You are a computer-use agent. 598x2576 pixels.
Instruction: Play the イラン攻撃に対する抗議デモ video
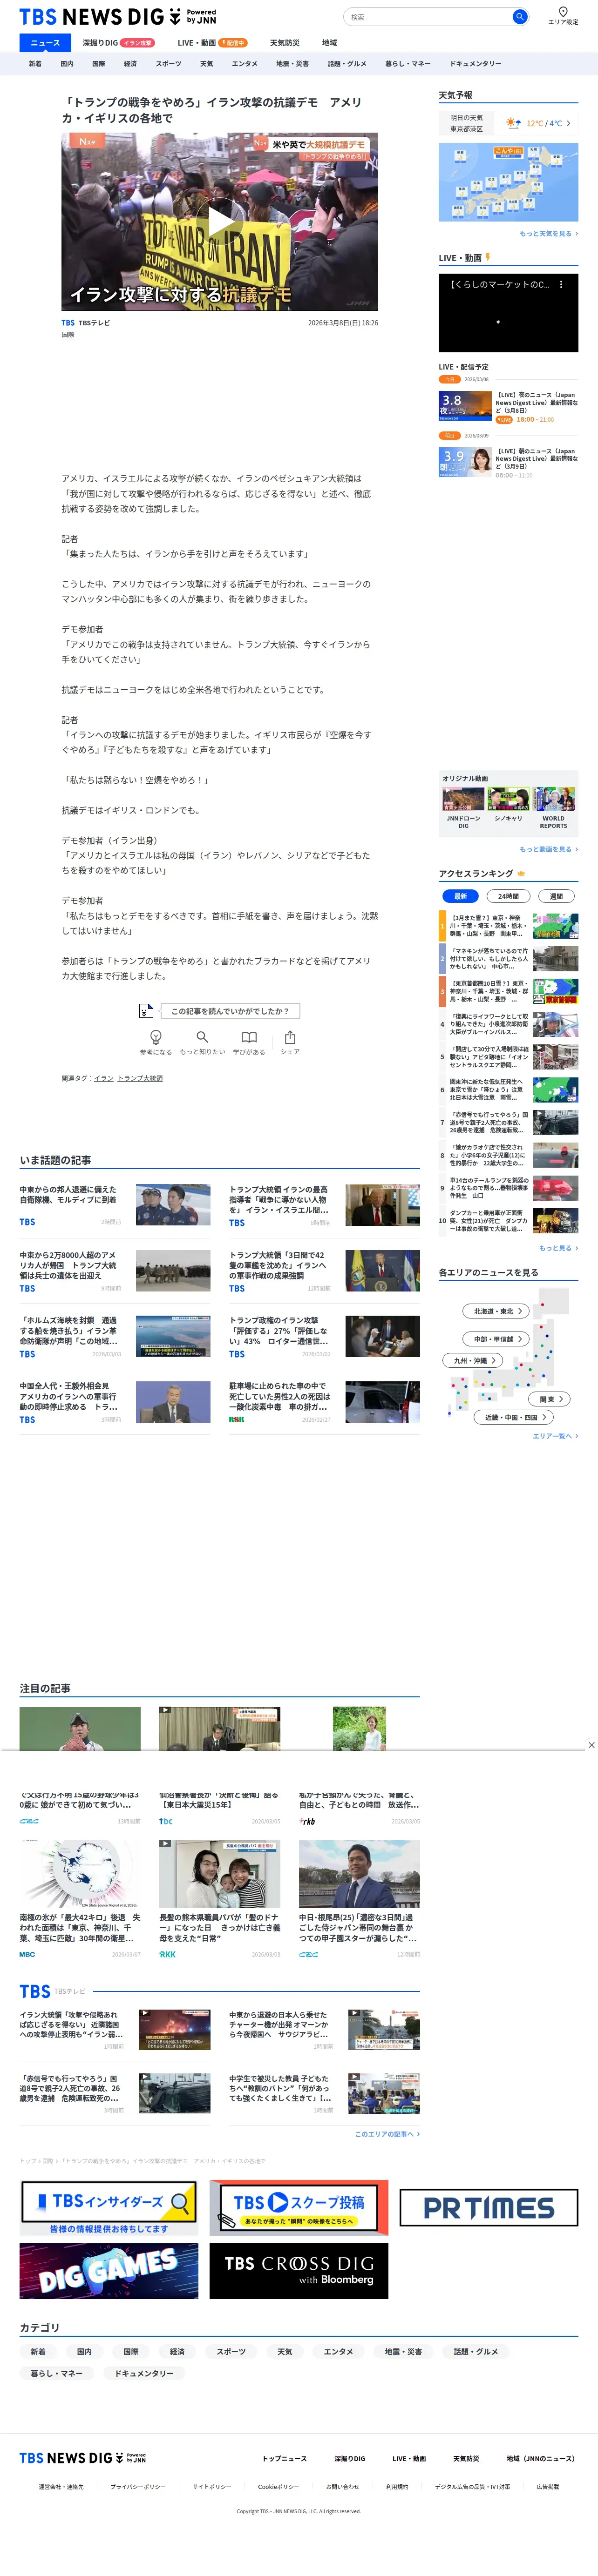(x=220, y=221)
